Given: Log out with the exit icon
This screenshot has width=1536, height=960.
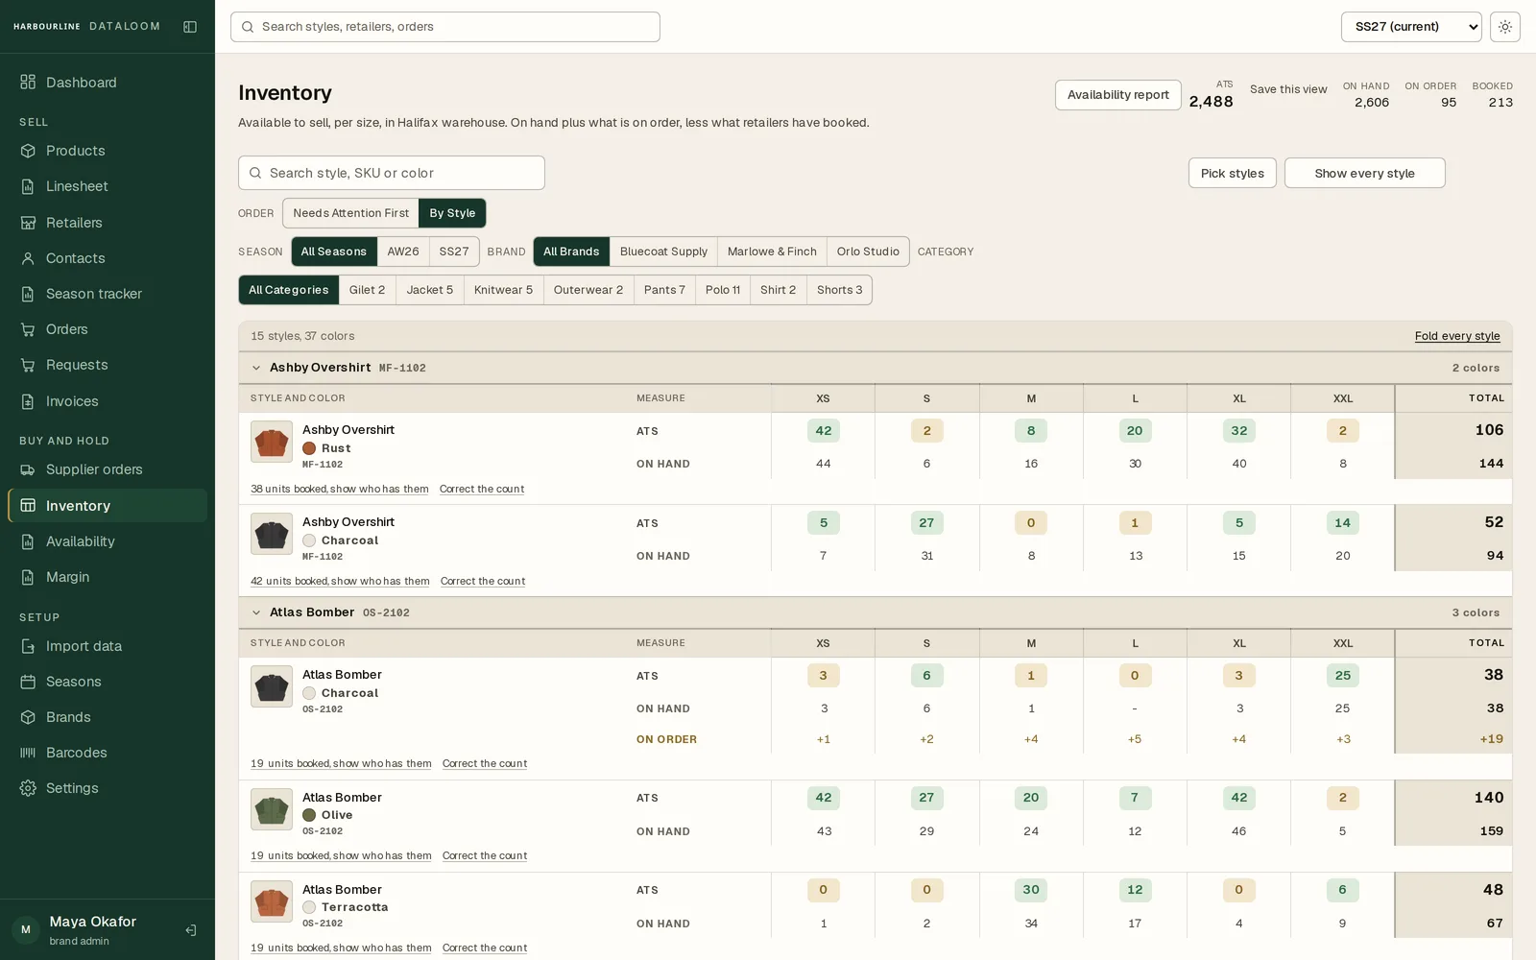Looking at the screenshot, I should pyautogui.click(x=191, y=930).
